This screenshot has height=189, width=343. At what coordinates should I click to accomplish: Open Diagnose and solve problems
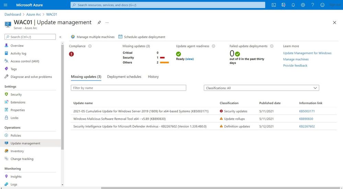tap(31, 77)
